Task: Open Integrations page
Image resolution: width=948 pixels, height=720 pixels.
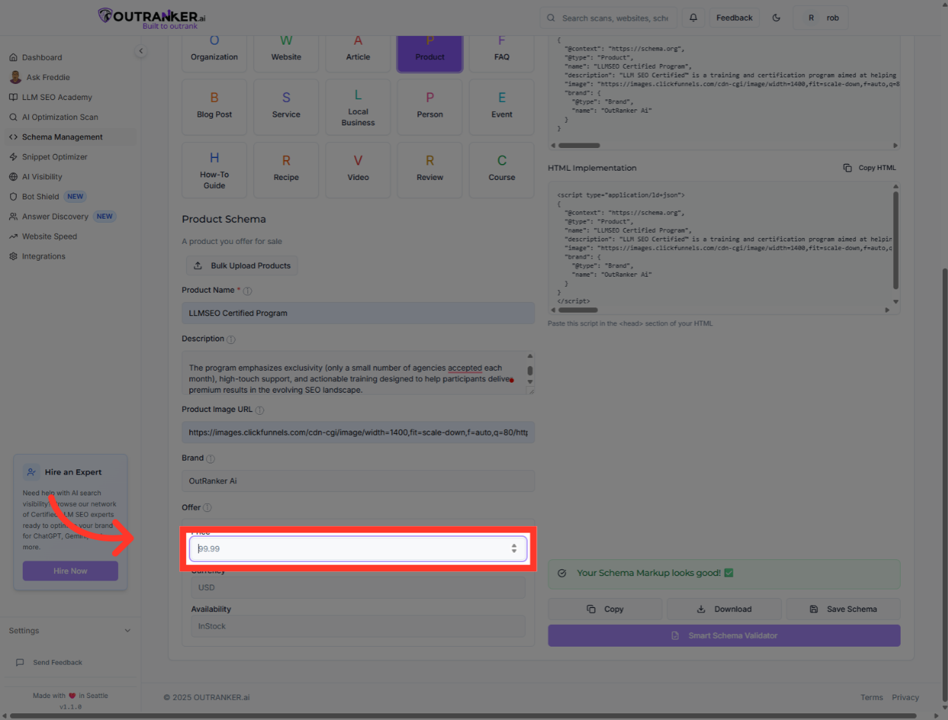Action: pos(43,257)
